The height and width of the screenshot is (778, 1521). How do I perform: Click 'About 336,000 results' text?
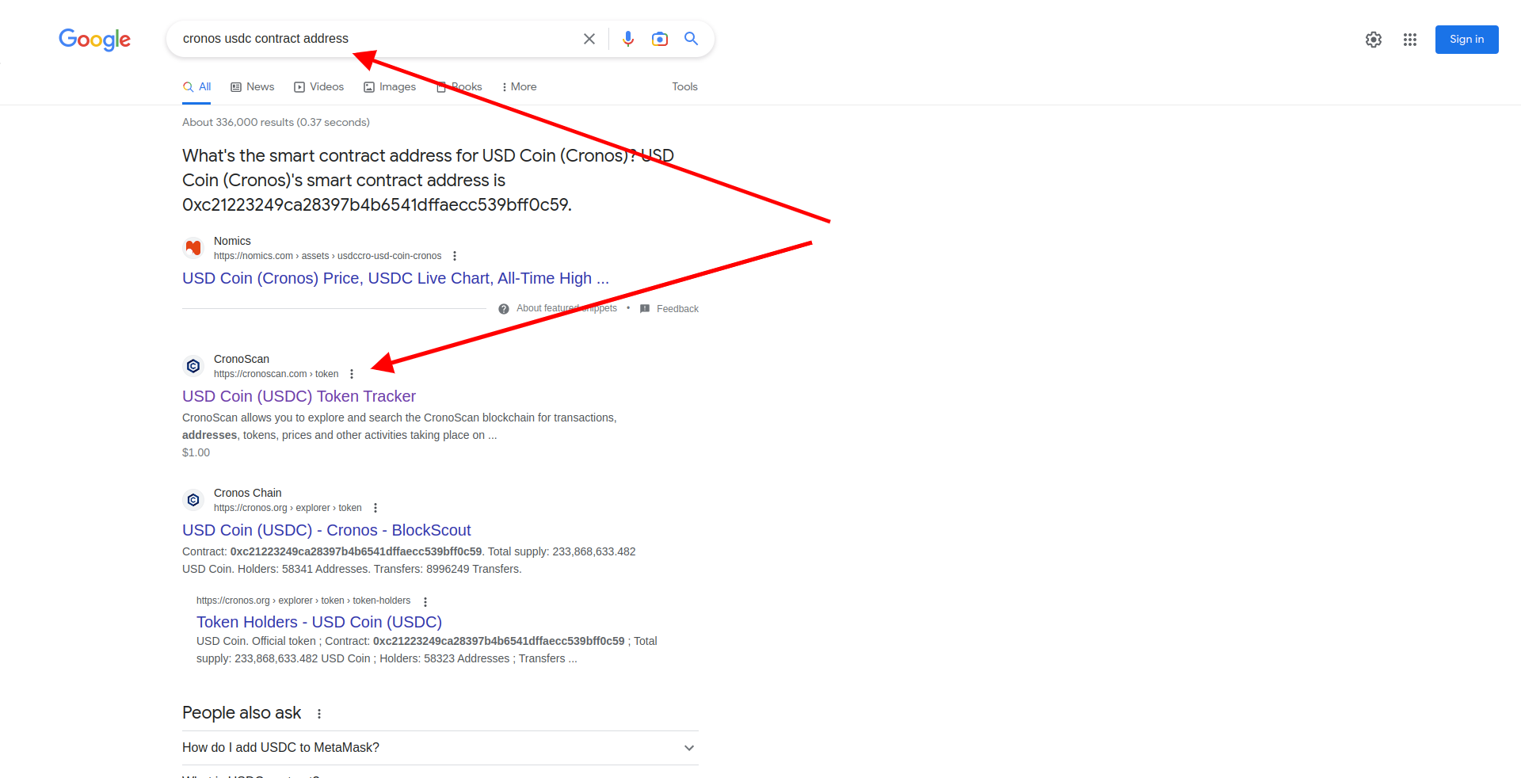[276, 122]
